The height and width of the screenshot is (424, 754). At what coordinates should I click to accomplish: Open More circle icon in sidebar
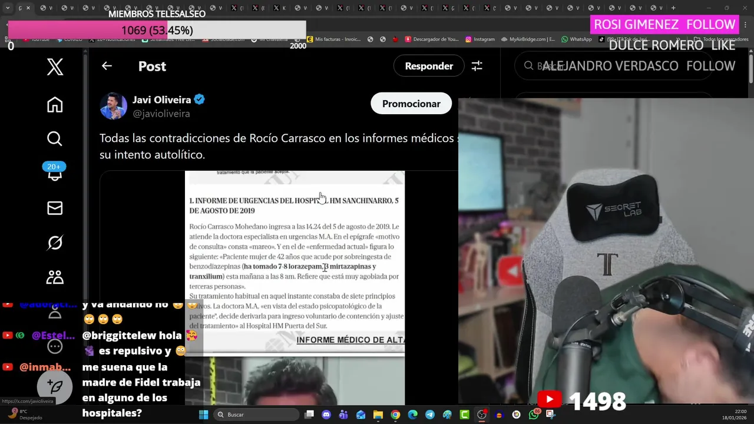[x=55, y=347]
